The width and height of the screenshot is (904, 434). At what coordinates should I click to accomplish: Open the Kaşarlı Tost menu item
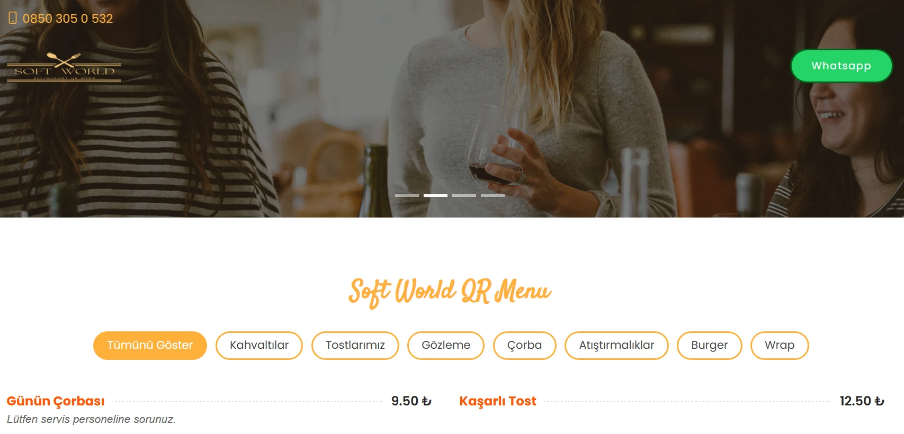pos(498,401)
